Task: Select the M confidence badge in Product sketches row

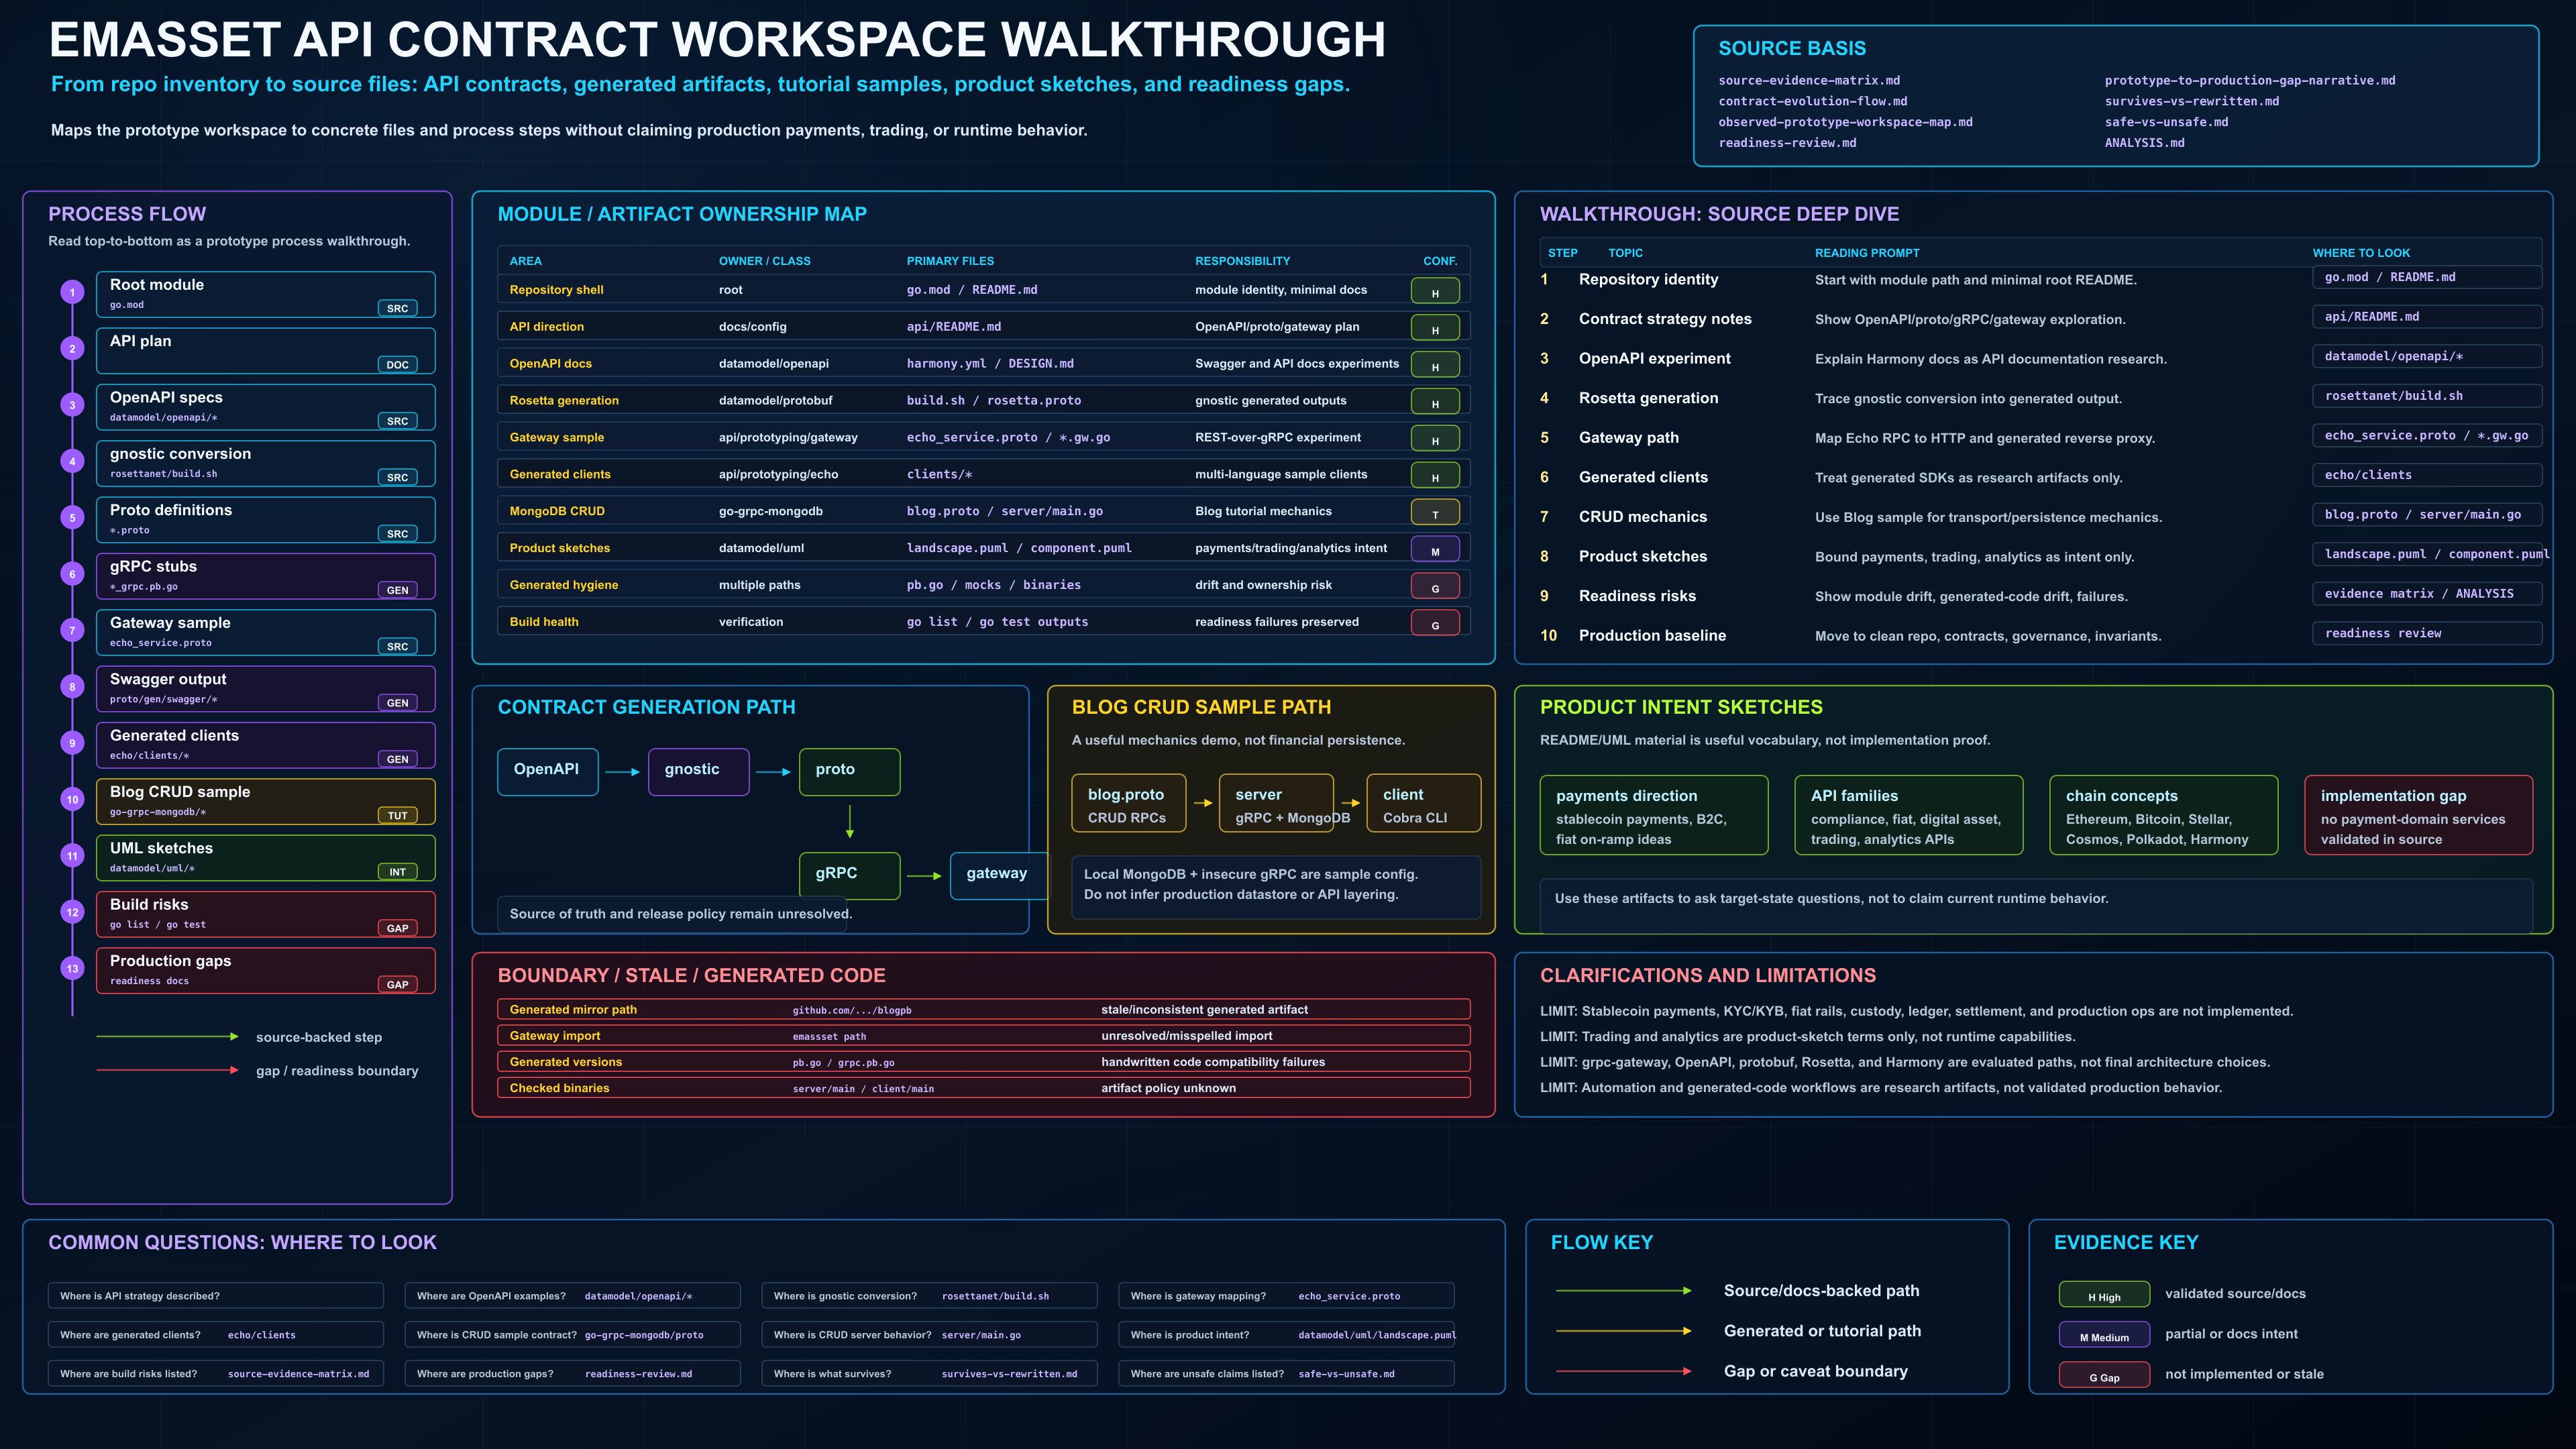Action: (x=1435, y=549)
